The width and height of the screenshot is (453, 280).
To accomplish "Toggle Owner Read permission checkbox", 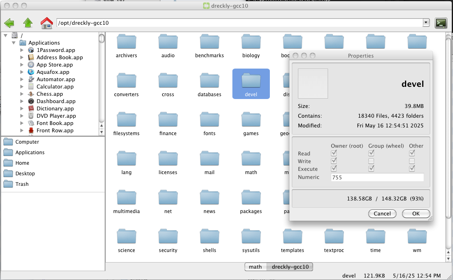I will [x=334, y=153].
